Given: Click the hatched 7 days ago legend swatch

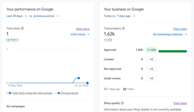Looking at the screenshot, I should [x=106, y=89].
